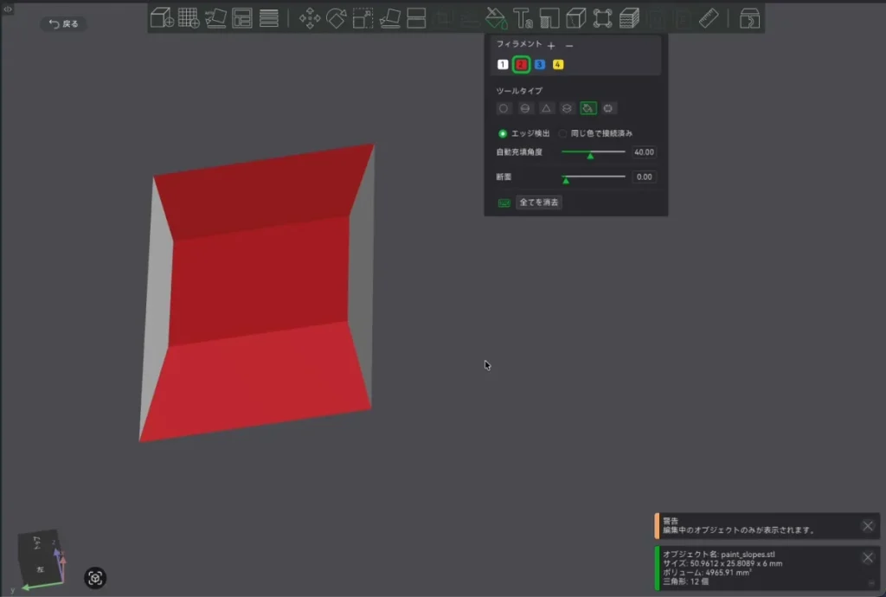Screen dimensions: 886x597
Task: Pick yellow filament 4 swatch
Action: pos(558,64)
